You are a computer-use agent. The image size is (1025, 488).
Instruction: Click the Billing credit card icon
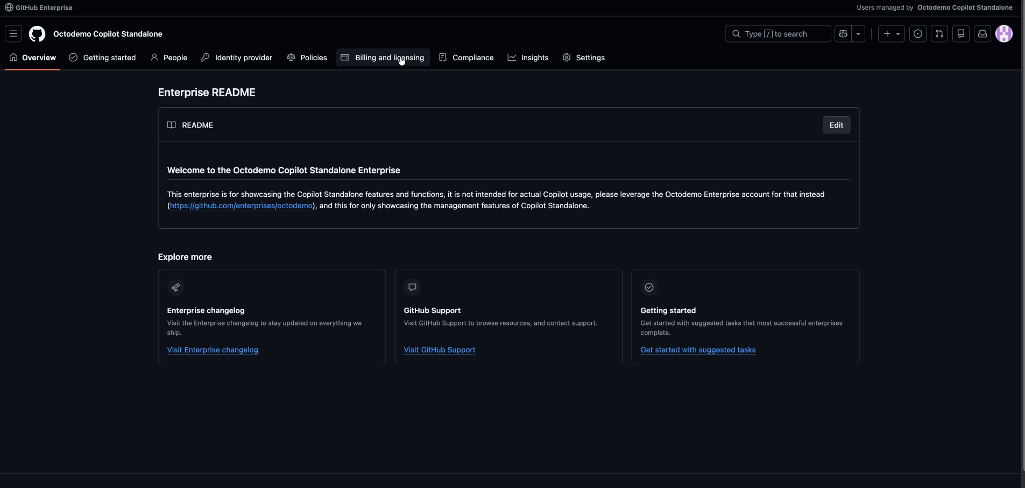tap(345, 57)
